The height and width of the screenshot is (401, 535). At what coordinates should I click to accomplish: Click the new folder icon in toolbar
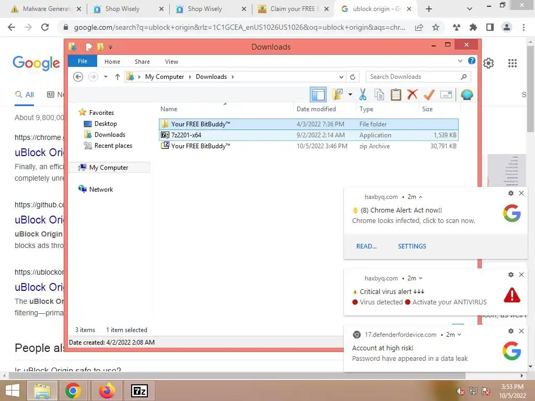[x=338, y=95]
